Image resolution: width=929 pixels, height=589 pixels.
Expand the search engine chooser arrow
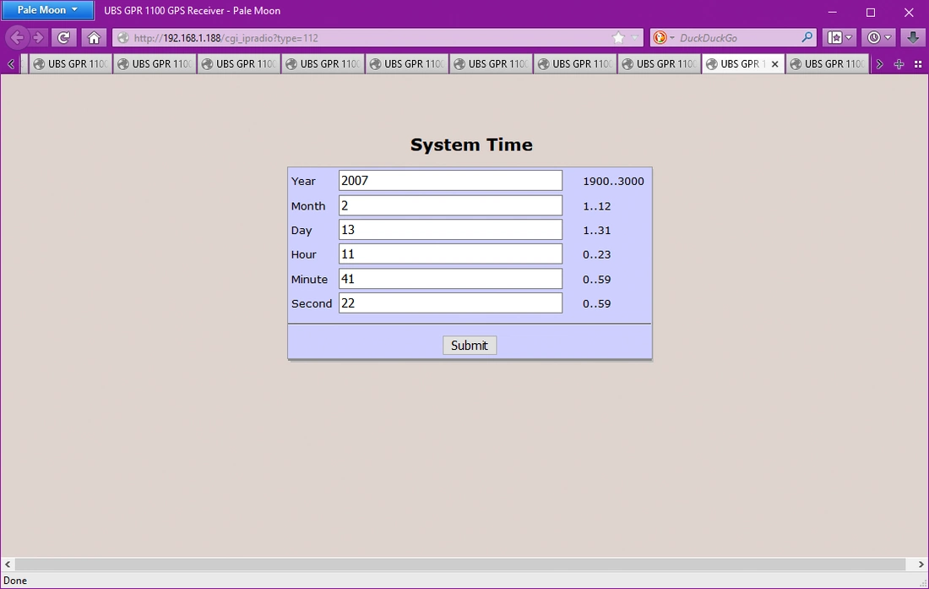[672, 38]
